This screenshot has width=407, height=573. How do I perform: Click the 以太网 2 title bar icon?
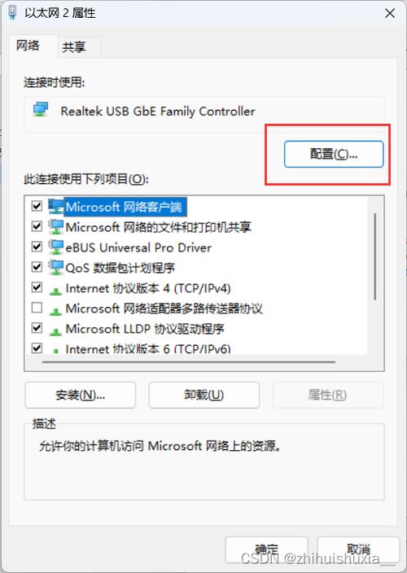click(x=13, y=12)
